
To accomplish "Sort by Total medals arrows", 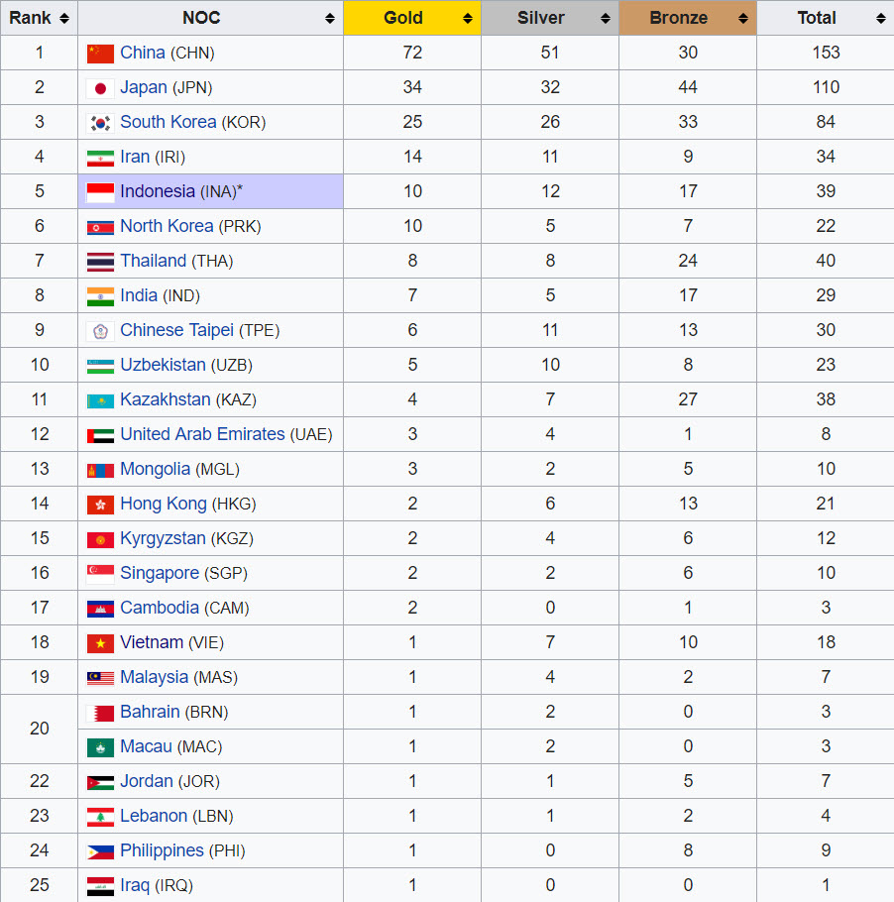I will (x=881, y=19).
